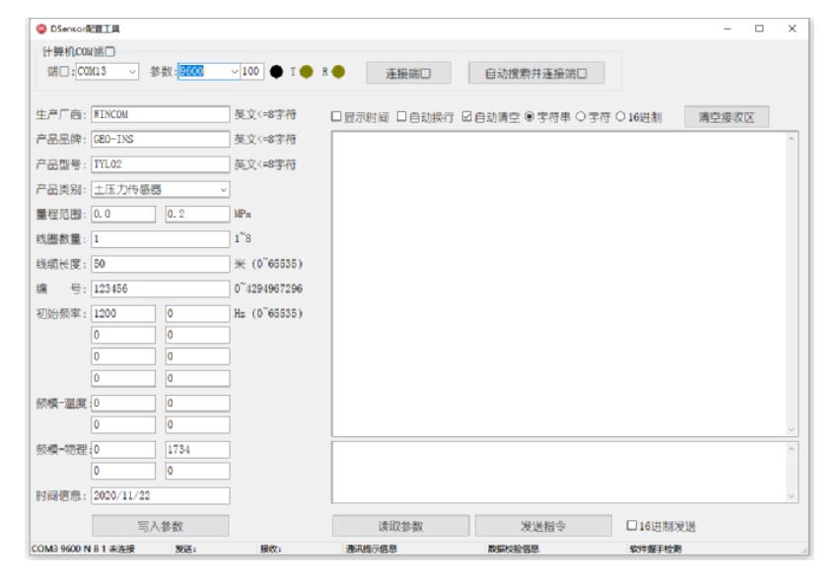Enable the 自动换行 checkbox

coord(402,116)
